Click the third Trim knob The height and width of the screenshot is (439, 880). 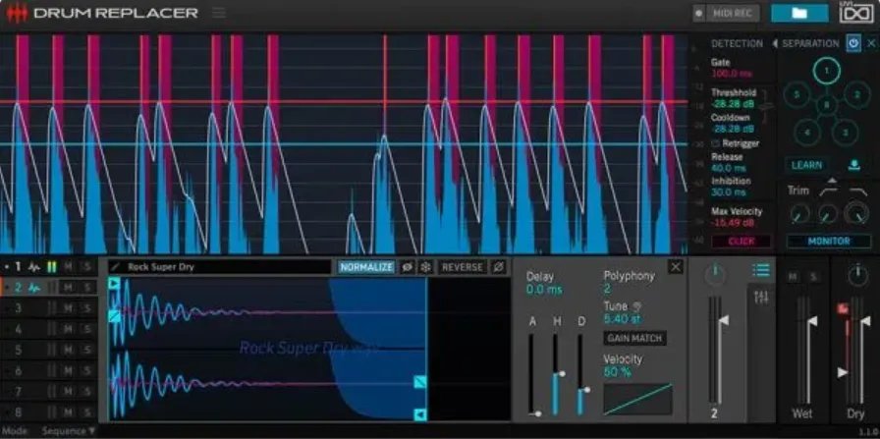pyautogui.click(x=856, y=214)
